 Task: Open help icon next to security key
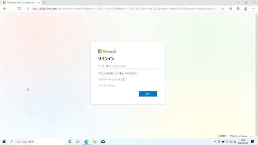coord(124,80)
